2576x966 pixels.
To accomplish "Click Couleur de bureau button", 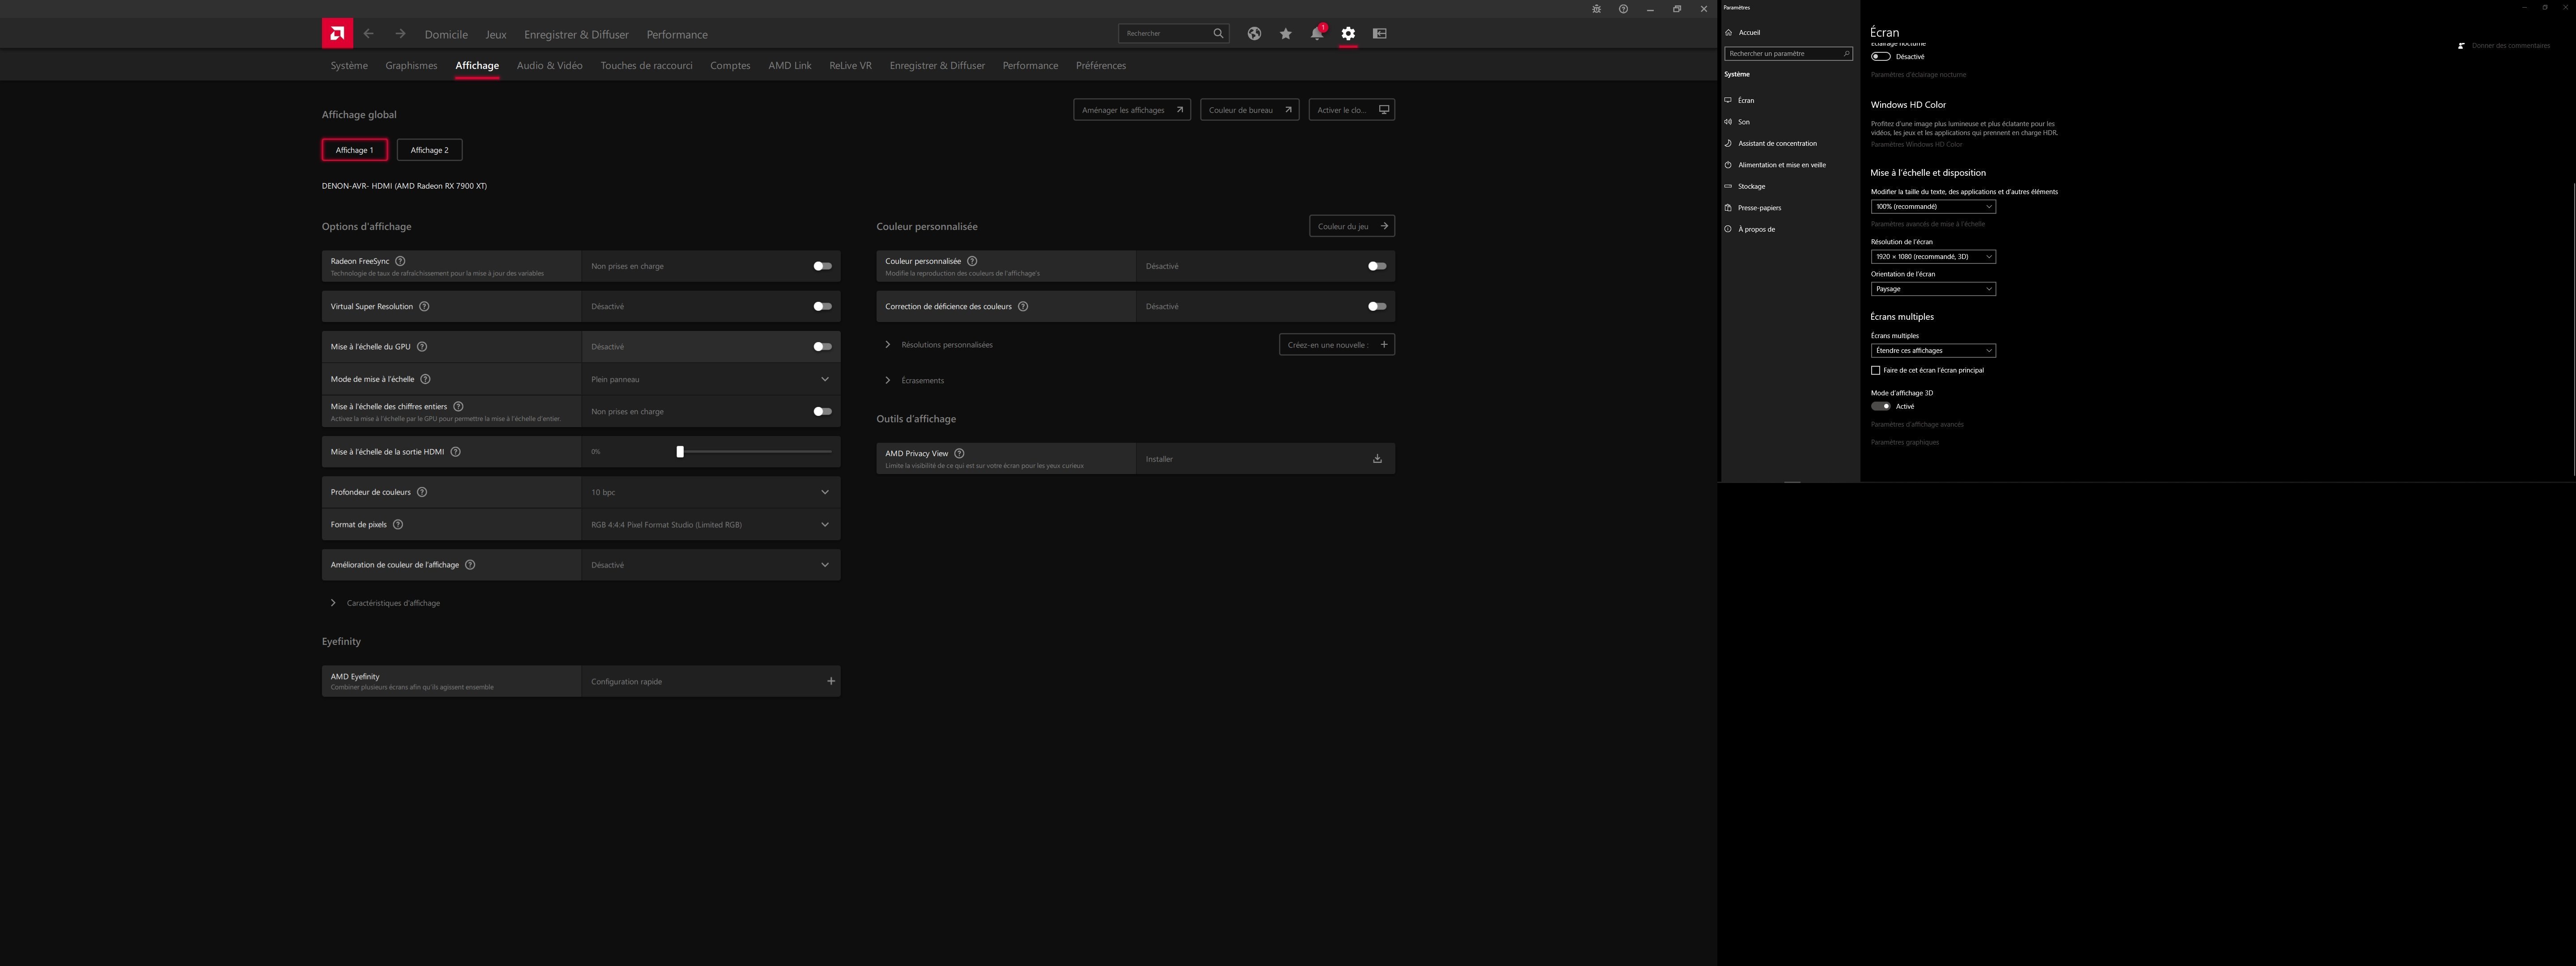I will pyautogui.click(x=1250, y=110).
